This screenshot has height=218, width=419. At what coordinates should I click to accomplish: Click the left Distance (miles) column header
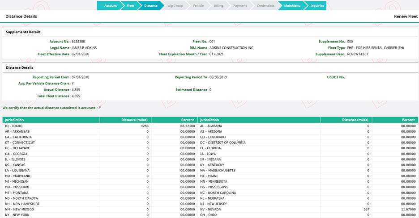(x=135, y=120)
